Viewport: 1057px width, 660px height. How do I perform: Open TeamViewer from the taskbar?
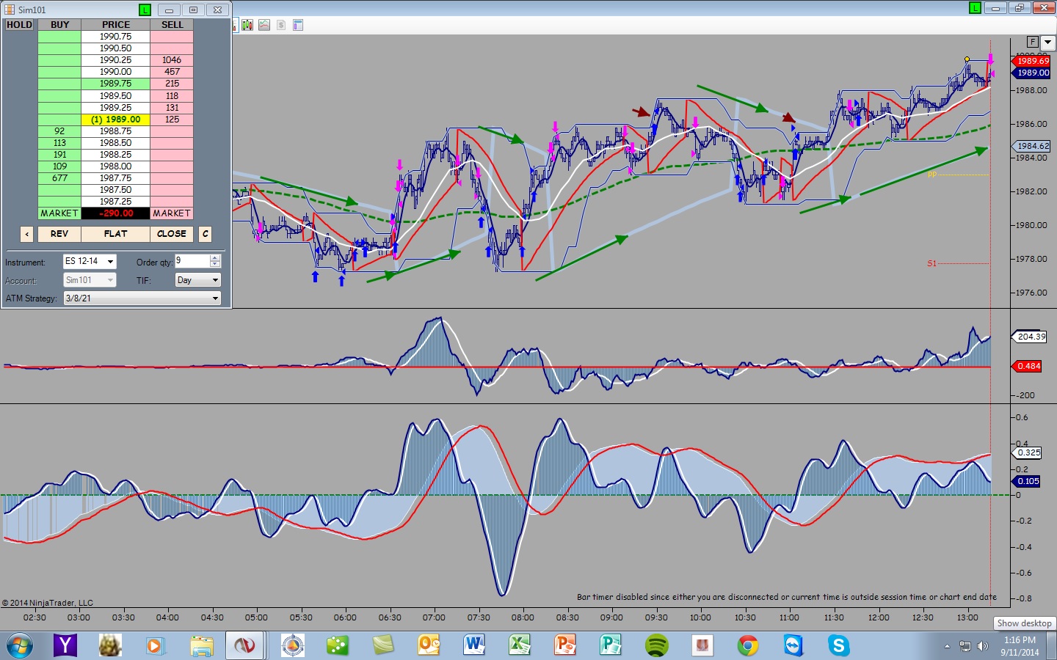tap(793, 645)
